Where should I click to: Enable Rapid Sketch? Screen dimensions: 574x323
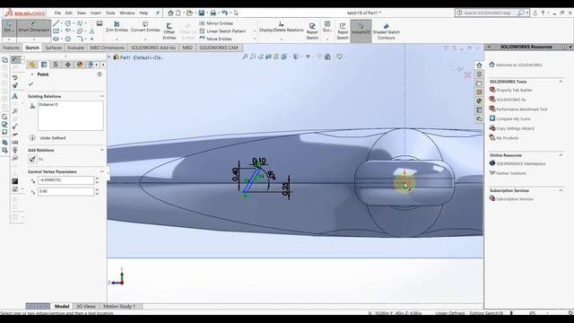tap(343, 31)
